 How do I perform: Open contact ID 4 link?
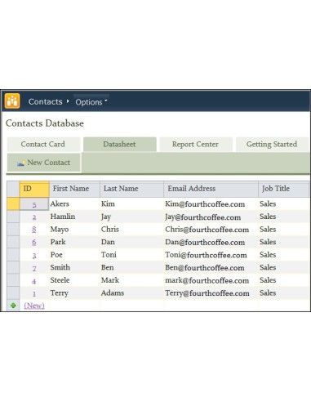[x=34, y=281]
